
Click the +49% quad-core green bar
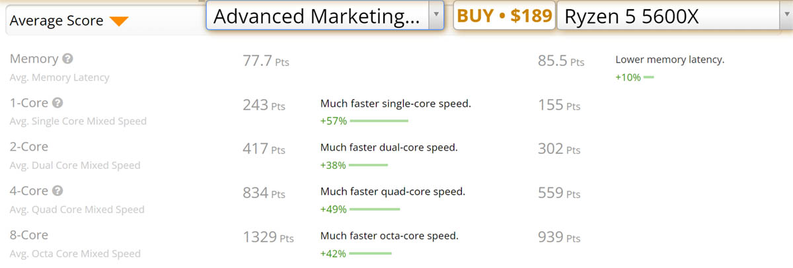click(375, 209)
